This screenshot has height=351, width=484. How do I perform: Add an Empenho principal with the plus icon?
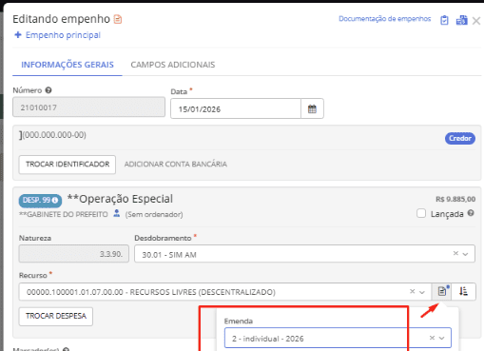[x=18, y=35]
